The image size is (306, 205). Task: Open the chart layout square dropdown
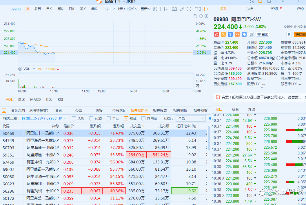tap(164, 9)
